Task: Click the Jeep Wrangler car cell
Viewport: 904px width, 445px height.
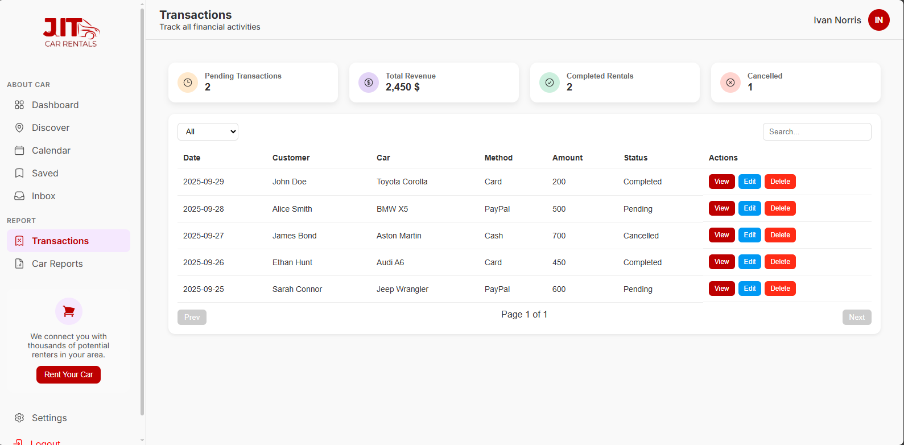Action: click(402, 289)
